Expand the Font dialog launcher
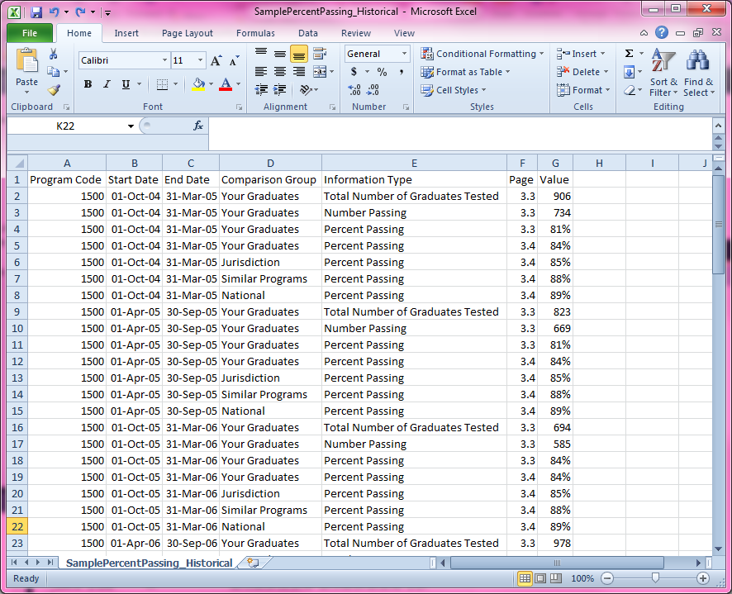The image size is (732, 594). click(x=239, y=107)
